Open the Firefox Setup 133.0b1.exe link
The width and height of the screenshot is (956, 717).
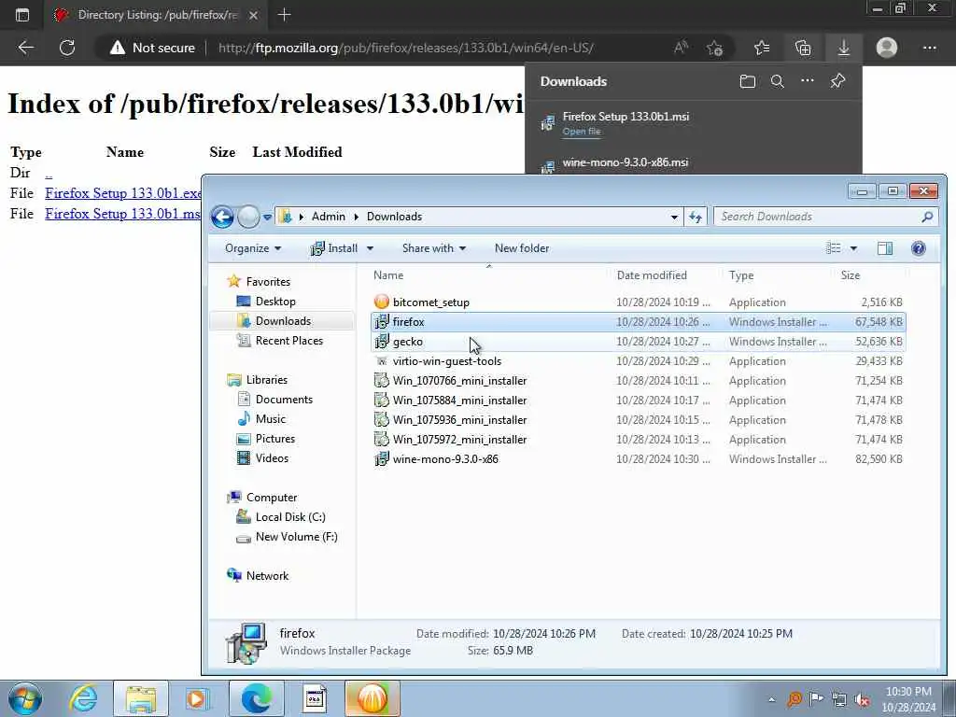(x=122, y=193)
